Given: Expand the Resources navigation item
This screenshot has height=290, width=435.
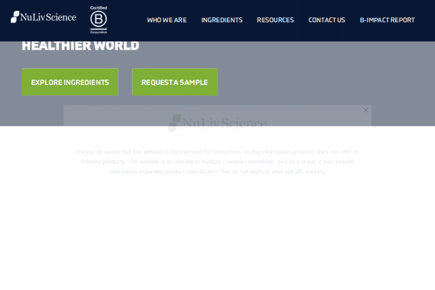Looking at the screenshot, I should point(275,20).
